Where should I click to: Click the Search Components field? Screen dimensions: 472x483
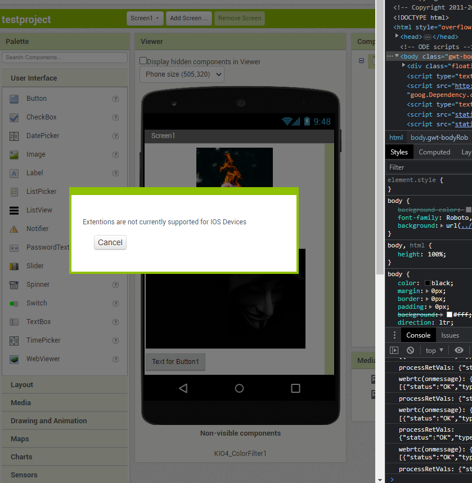[64, 57]
